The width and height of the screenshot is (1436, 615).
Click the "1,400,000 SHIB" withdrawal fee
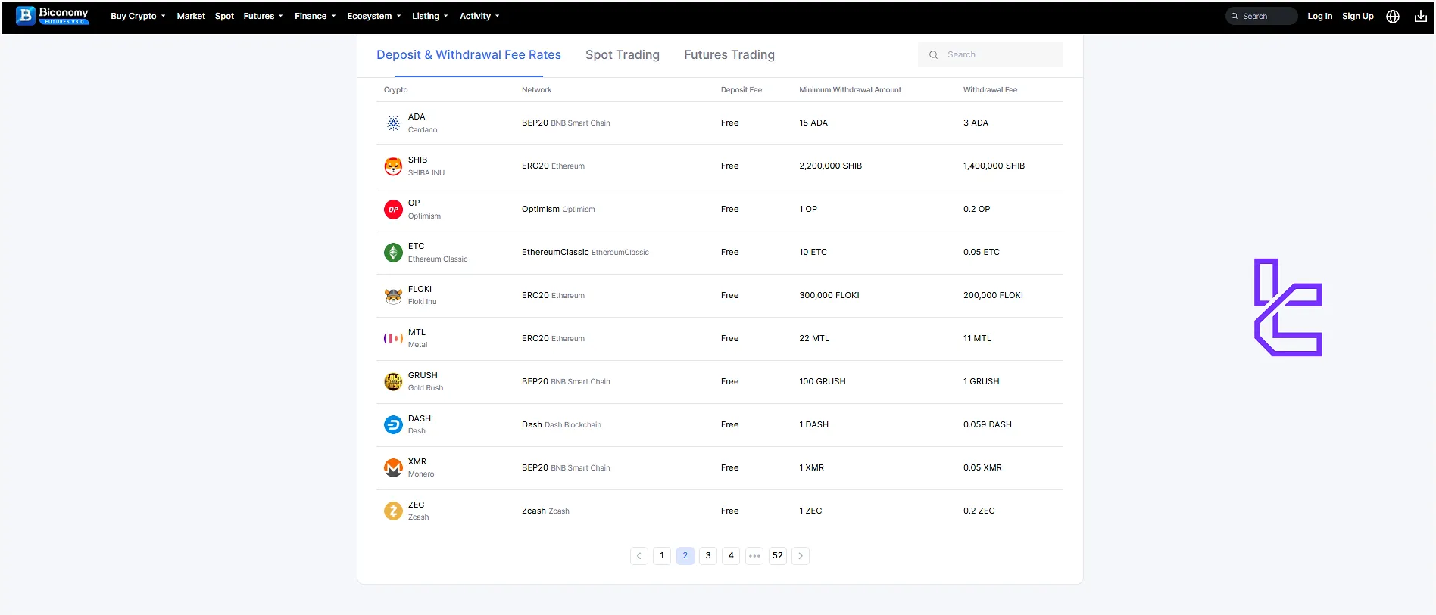(x=994, y=166)
